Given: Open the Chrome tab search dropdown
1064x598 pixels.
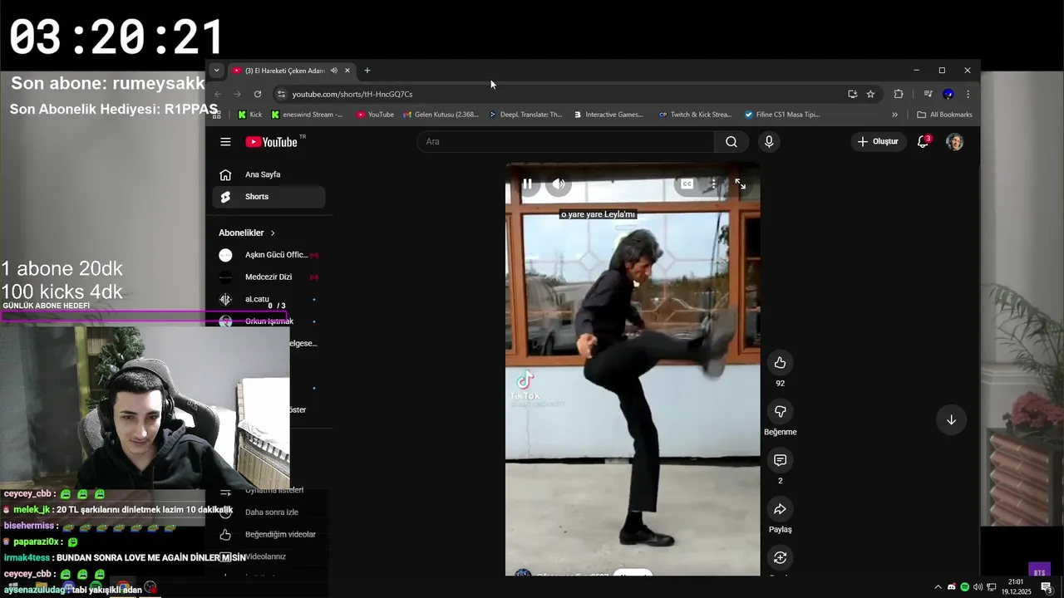Looking at the screenshot, I should tap(216, 71).
